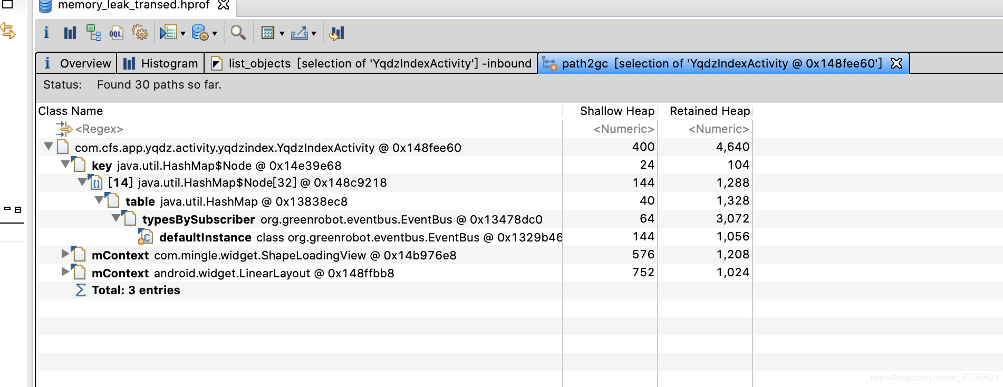Open the Query Browser icon

tap(200, 33)
